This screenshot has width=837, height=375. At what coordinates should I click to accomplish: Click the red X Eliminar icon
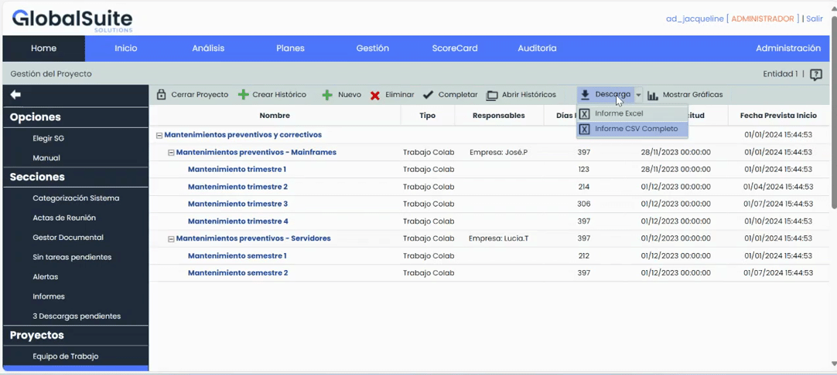375,96
